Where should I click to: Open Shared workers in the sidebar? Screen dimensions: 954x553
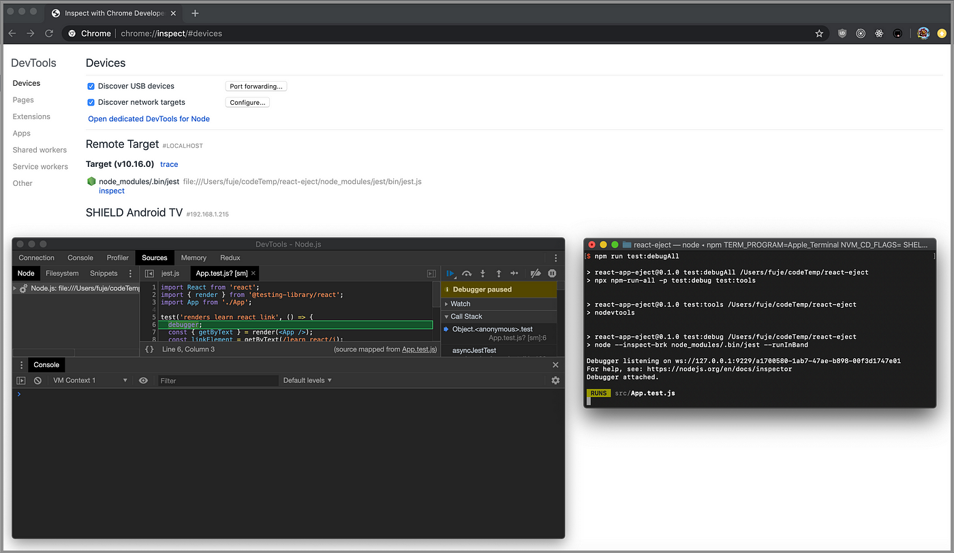click(40, 150)
